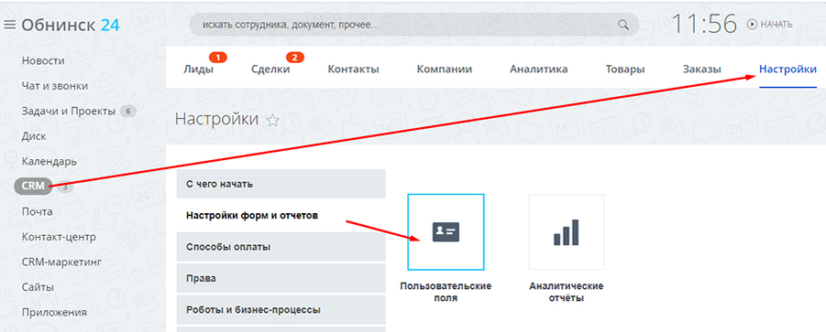
Task: Select the Настройки tab
Action: [x=788, y=70]
